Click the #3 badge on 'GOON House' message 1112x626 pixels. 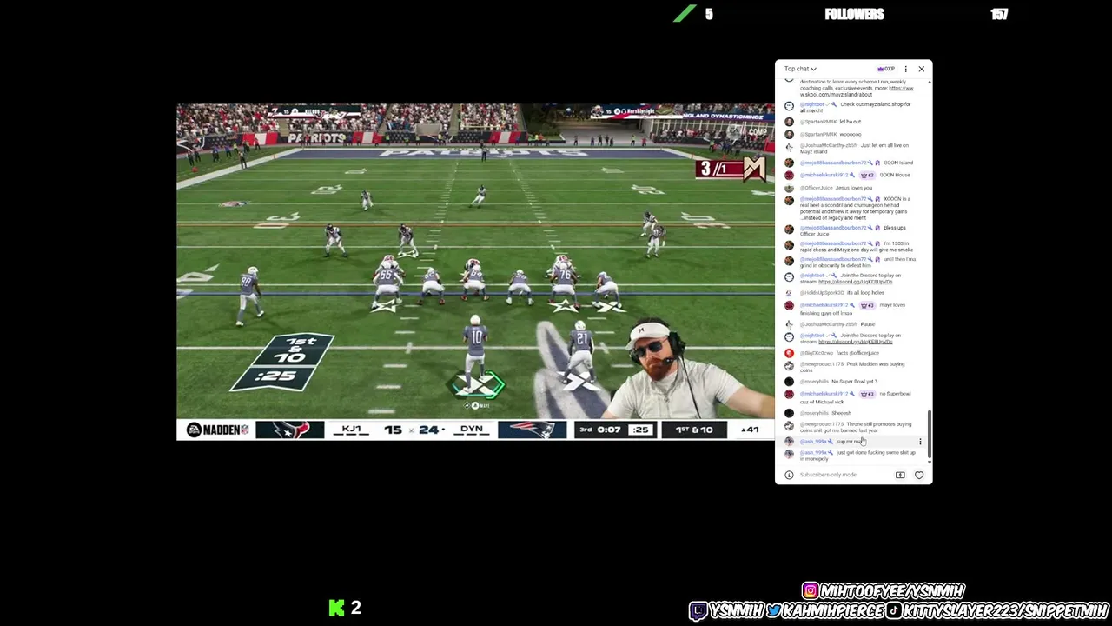pyautogui.click(x=866, y=175)
